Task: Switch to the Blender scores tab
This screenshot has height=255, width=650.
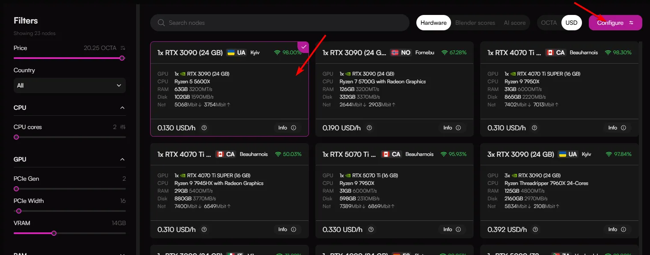Action: (x=475, y=23)
